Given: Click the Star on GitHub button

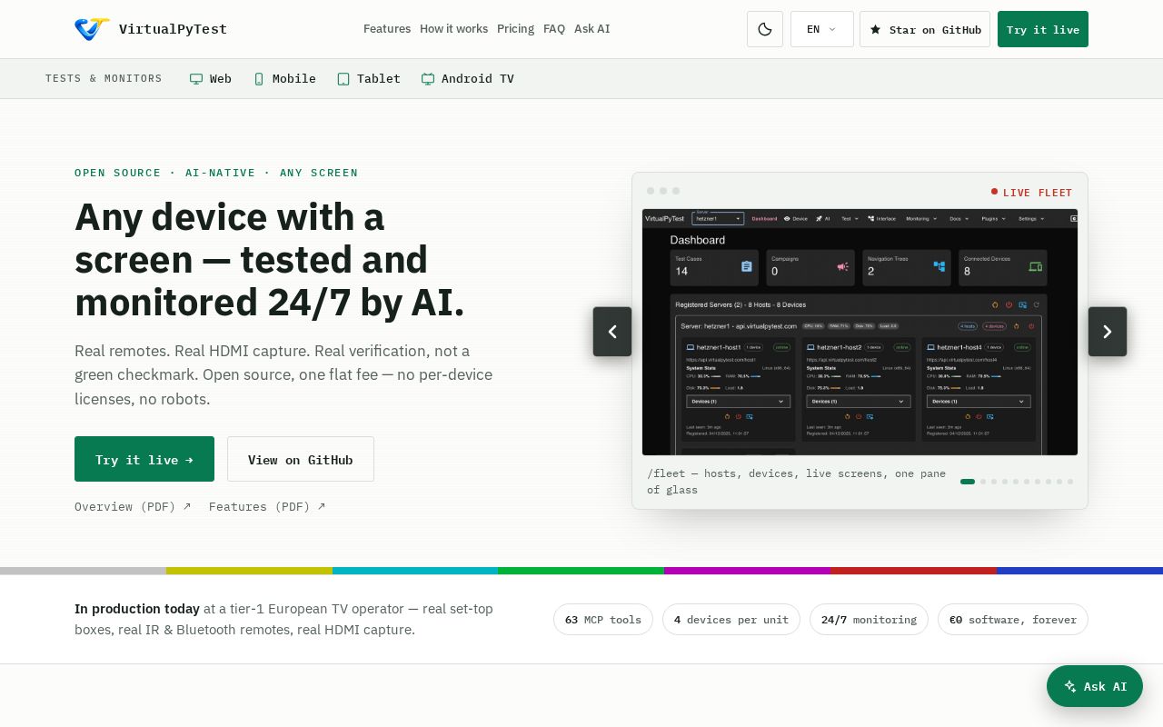Looking at the screenshot, I should [x=925, y=29].
